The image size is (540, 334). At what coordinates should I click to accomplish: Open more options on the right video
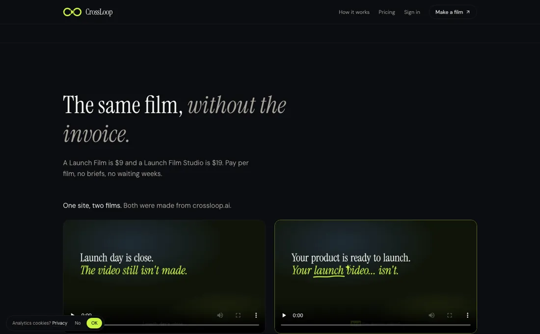point(467,315)
